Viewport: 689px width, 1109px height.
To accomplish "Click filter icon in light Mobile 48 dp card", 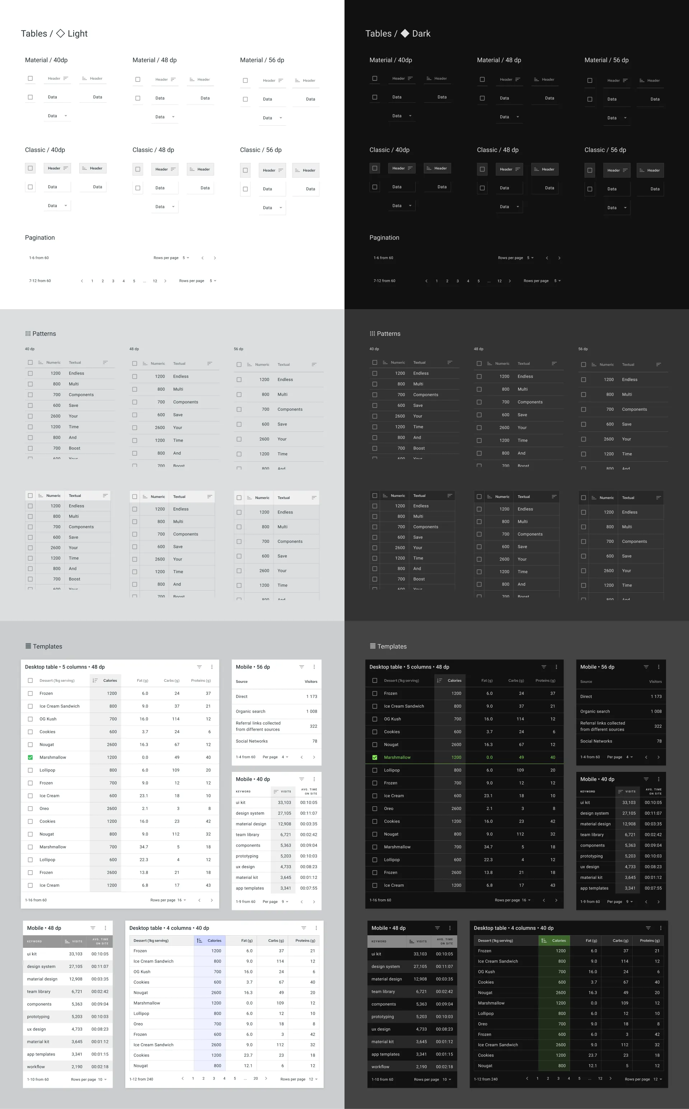I will pyautogui.click(x=93, y=928).
